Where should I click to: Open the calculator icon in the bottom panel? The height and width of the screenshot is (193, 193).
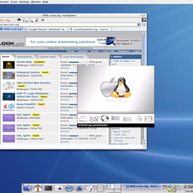100,188
